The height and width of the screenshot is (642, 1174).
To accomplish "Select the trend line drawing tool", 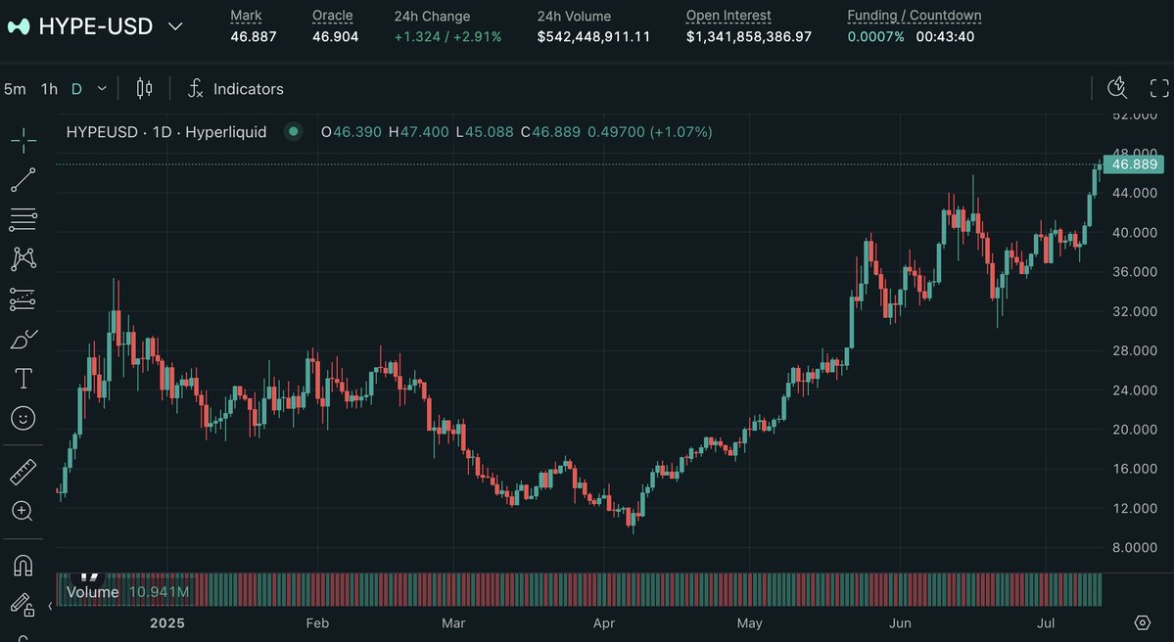I will pos(23,179).
